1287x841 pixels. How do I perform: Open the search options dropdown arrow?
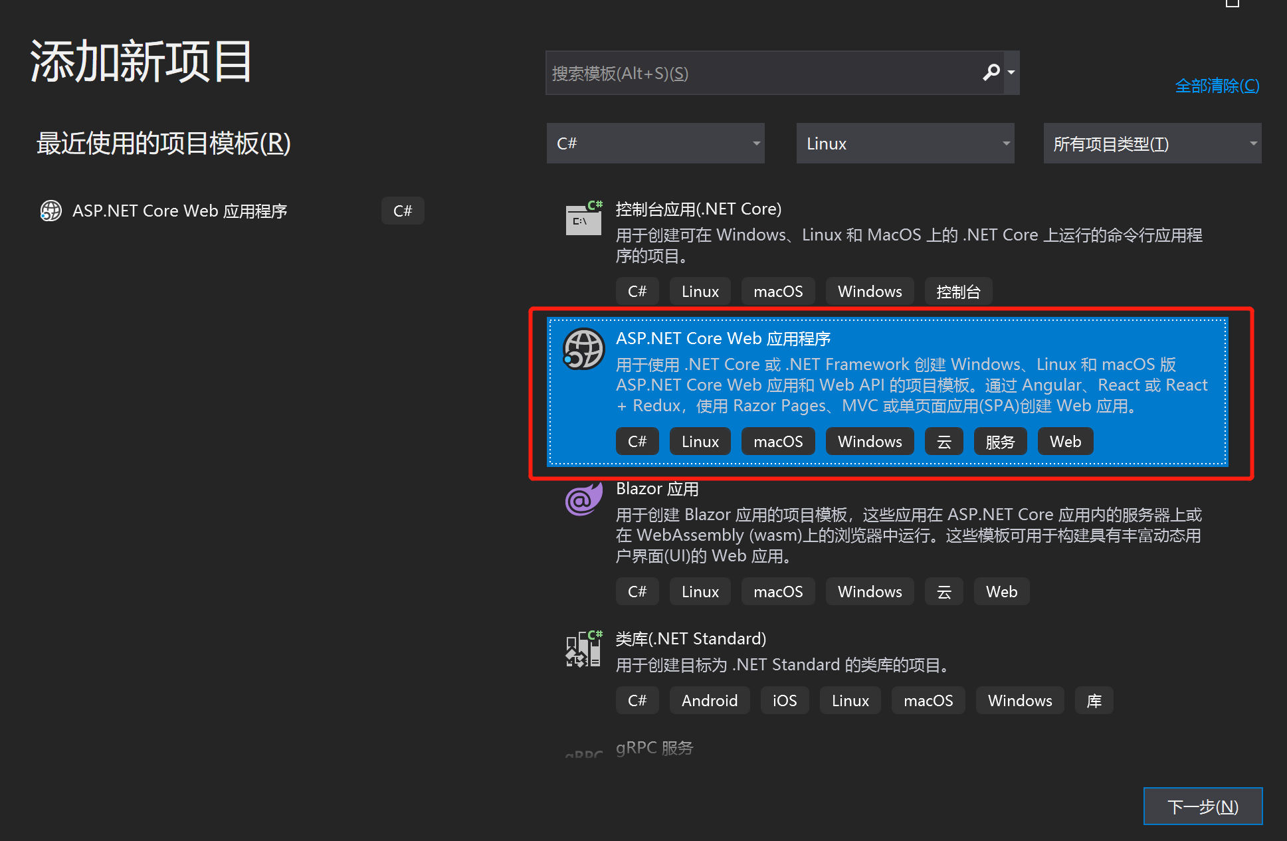pos(1011,72)
